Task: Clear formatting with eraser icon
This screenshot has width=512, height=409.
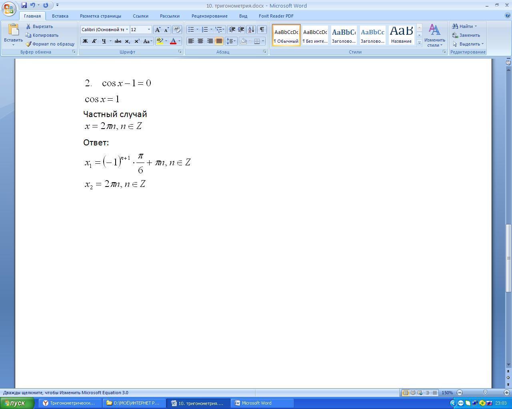Action: 177,30
